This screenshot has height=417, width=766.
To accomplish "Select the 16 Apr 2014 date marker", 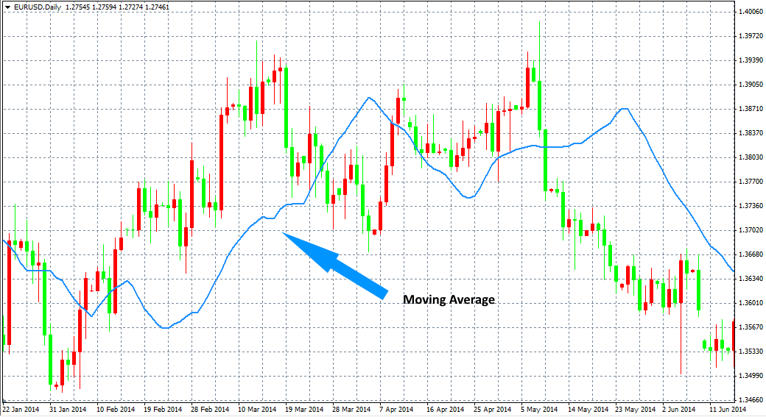I will [446, 409].
